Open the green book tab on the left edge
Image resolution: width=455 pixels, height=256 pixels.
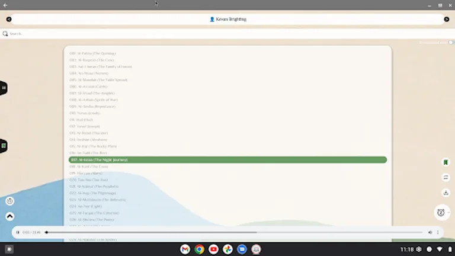point(4,146)
